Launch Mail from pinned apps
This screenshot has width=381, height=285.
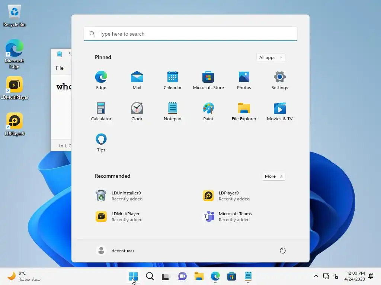click(137, 80)
